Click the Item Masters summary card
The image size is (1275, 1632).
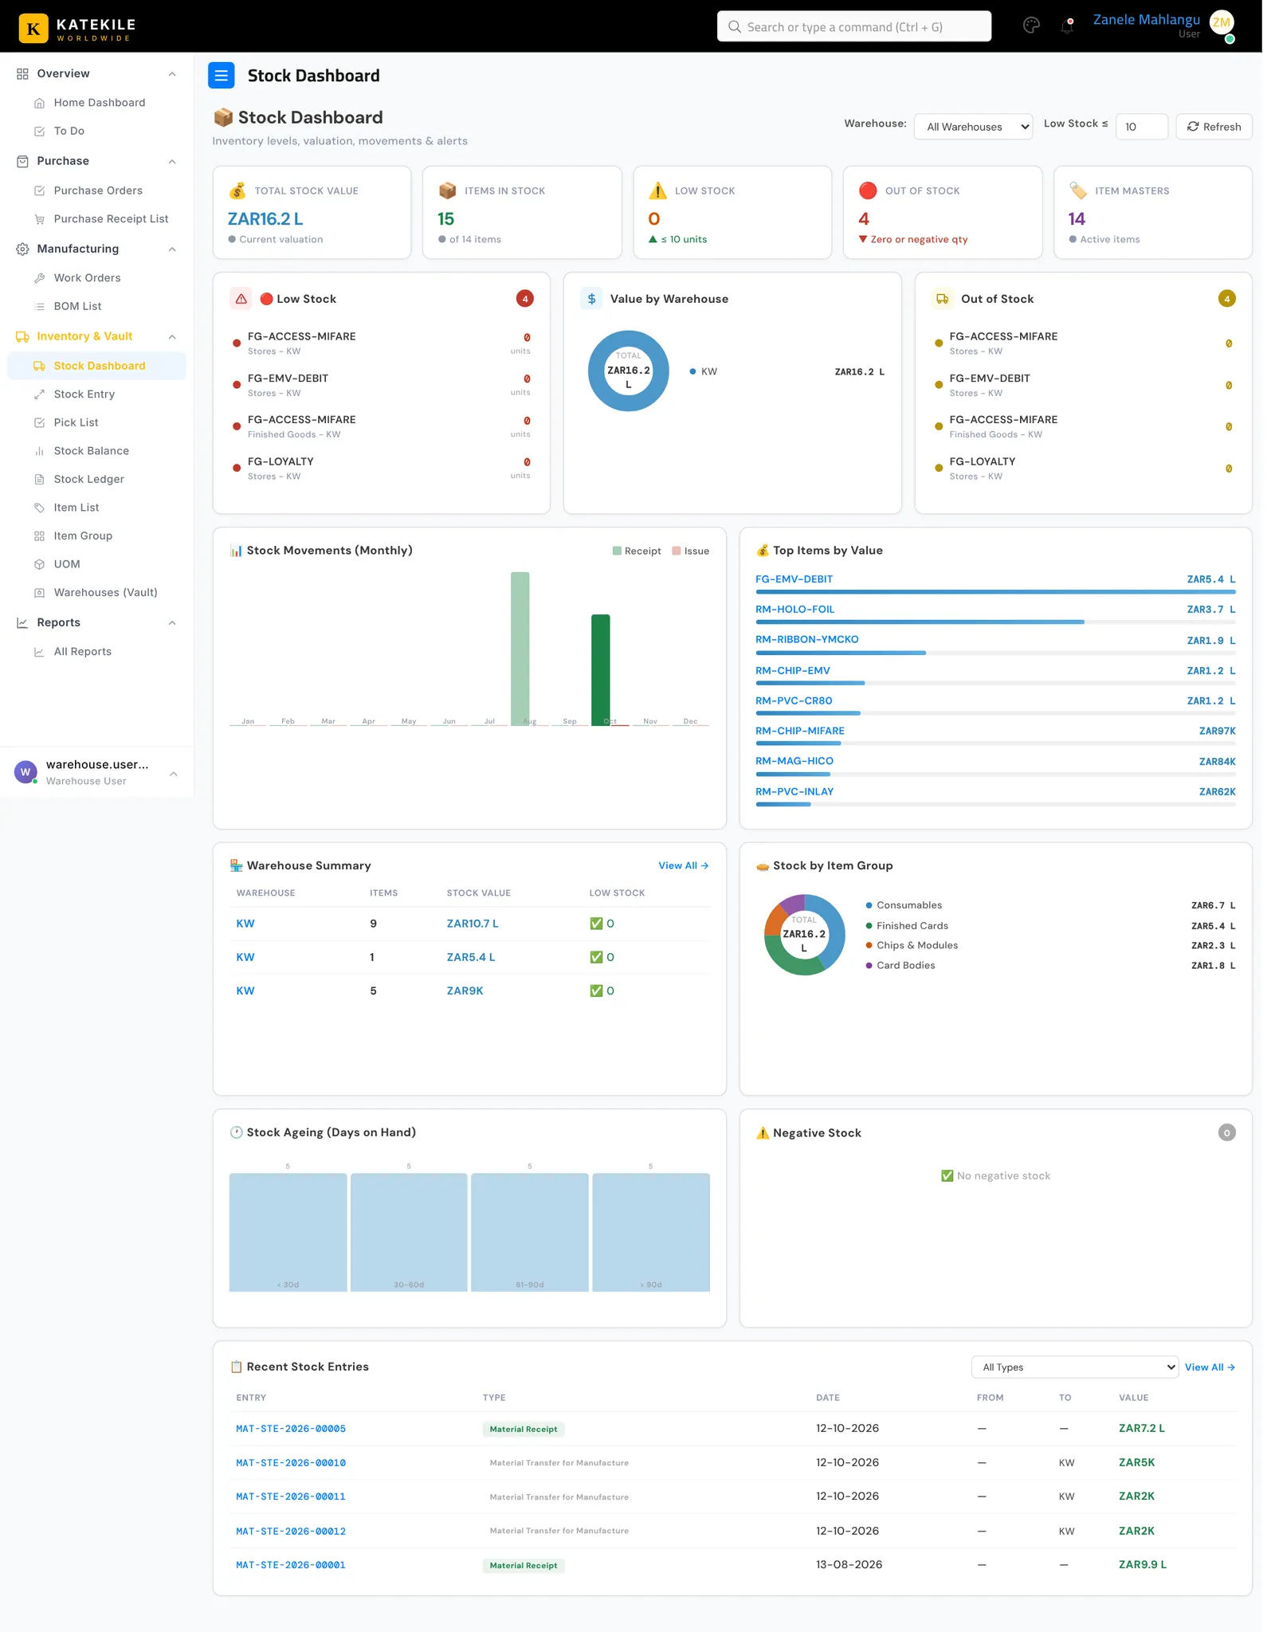tap(1152, 212)
